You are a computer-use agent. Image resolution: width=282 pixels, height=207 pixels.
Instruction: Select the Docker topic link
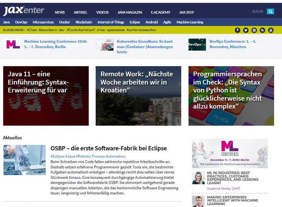(65, 22)
